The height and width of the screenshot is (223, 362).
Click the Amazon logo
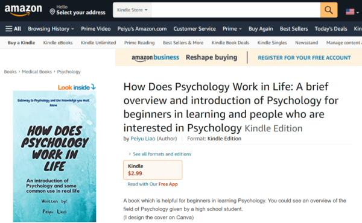pyautogui.click(x=24, y=10)
